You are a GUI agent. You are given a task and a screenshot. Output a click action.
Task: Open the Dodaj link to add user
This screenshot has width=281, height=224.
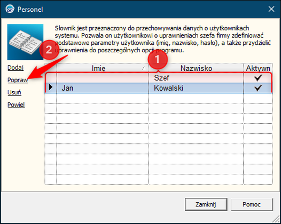pyautogui.click(x=15, y=68)
